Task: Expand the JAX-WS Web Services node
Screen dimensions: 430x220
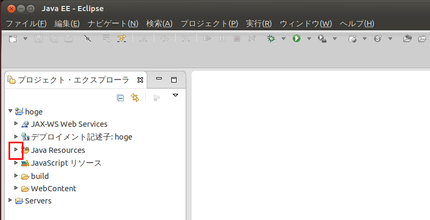Action: (16, 124)
